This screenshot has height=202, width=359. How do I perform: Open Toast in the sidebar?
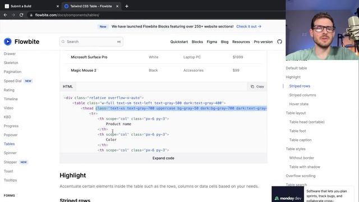8,171
